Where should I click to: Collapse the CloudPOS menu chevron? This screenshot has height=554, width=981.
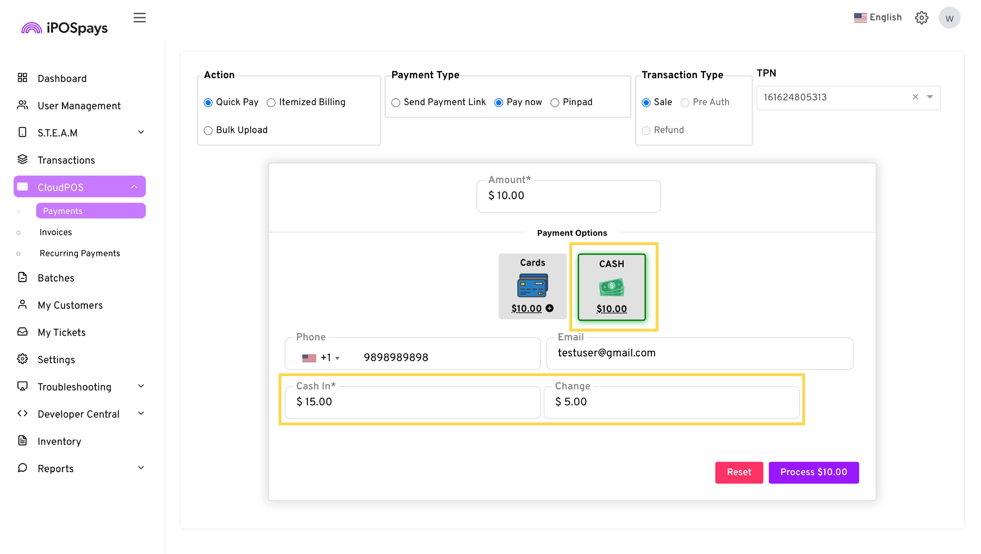click(134, 186)
